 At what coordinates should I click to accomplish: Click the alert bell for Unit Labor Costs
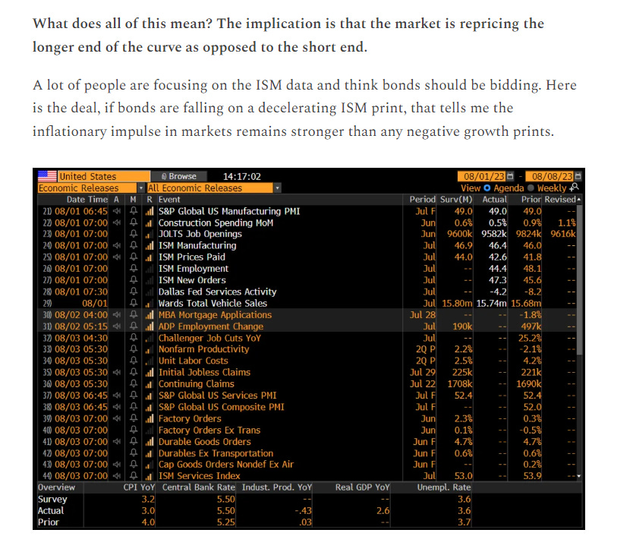pyautogui.click(x=134, y=361)
